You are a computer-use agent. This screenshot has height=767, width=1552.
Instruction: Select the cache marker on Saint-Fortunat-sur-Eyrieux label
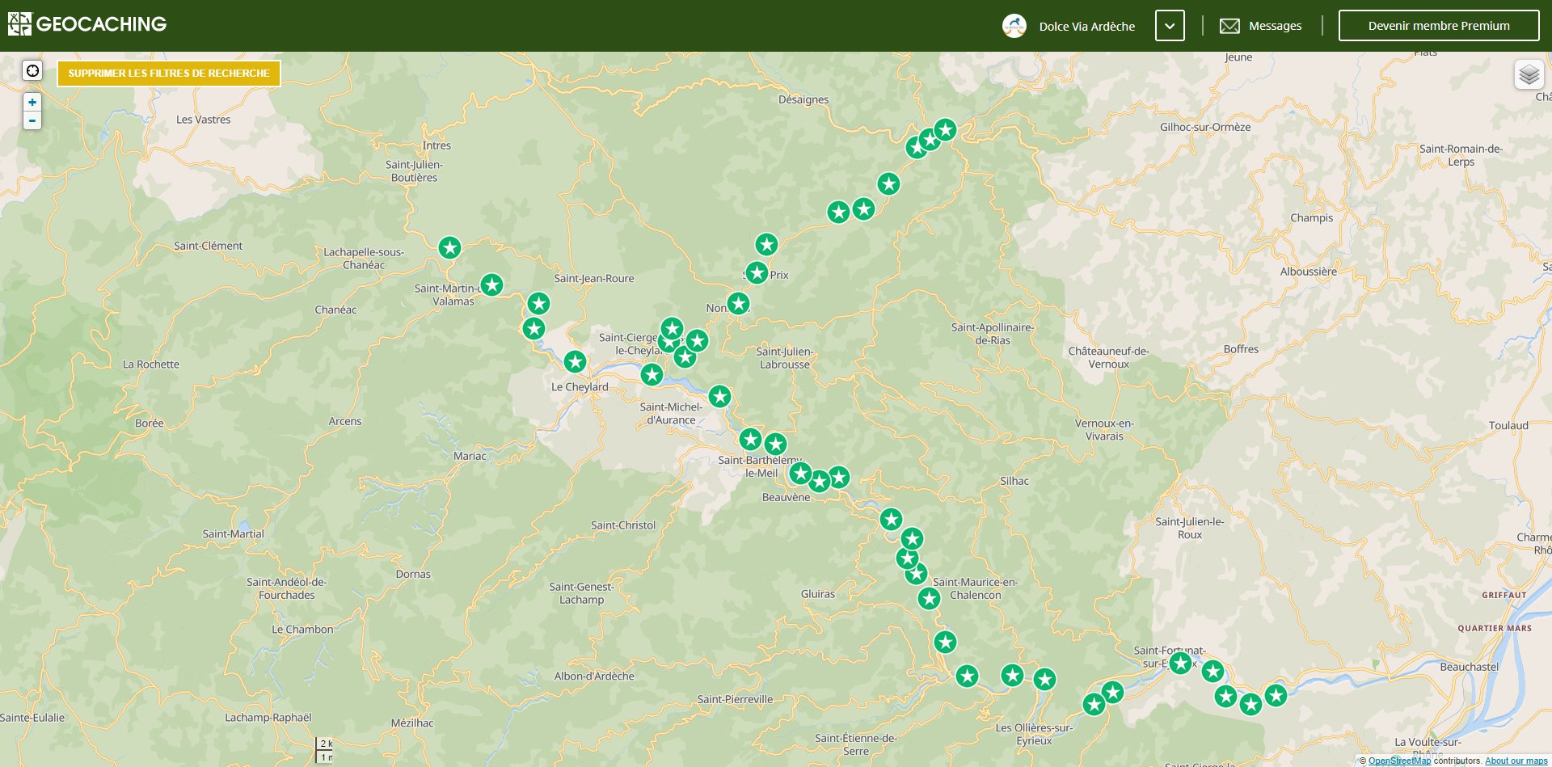[x=1181, y=664]
